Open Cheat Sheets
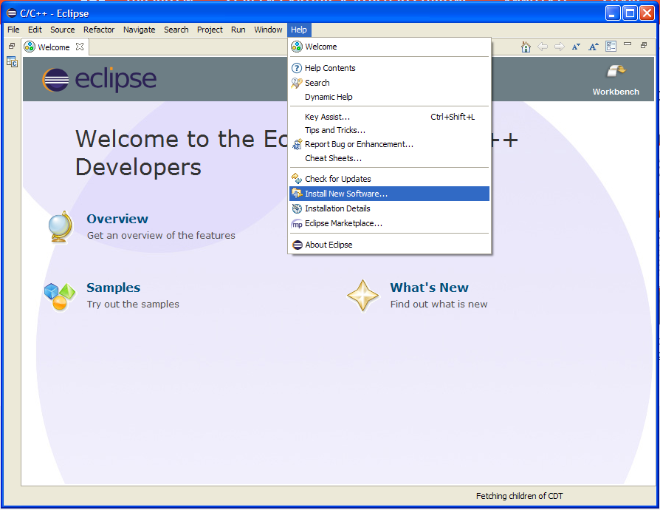The height and width of the screenshot is (510, 660). pos(389,158)
